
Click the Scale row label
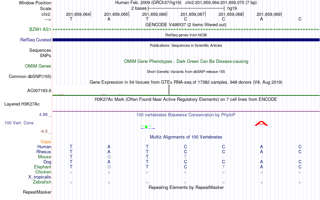pos(45,8)
